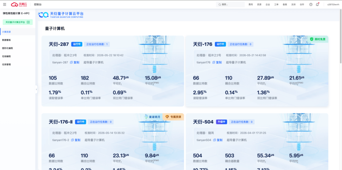Click the help question mark icon
342x170 pixels.
point(311,4)
